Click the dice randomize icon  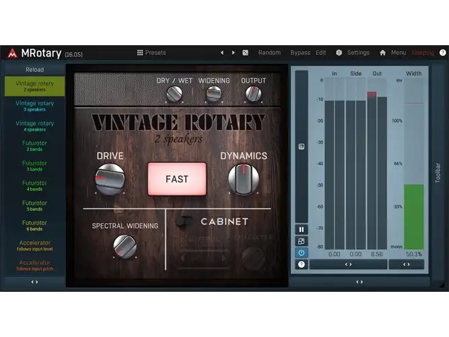(246, 53)
